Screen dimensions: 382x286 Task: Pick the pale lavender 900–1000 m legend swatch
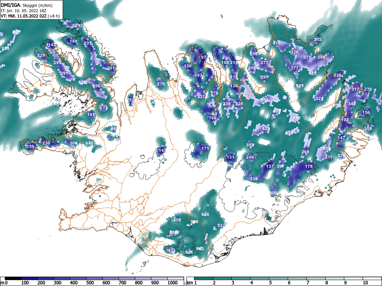coord(159,278)
